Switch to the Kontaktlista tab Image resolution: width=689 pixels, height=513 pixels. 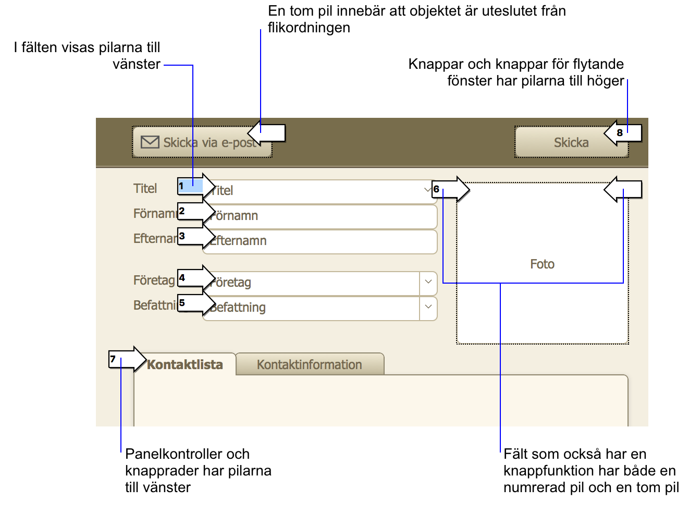tap(185, 364)
